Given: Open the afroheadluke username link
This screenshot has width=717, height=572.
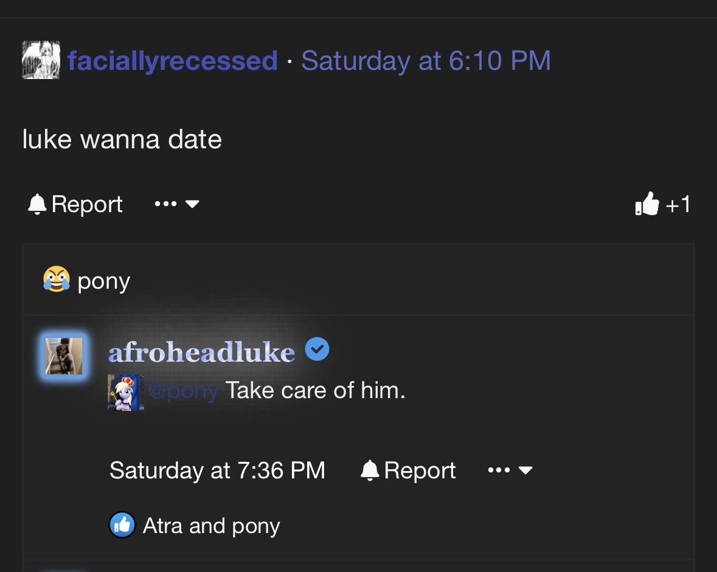Looking at the screenshot, I should (x=202, y=352).
